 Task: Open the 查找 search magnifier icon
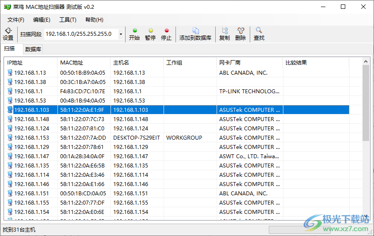click(x=259, y=34)
